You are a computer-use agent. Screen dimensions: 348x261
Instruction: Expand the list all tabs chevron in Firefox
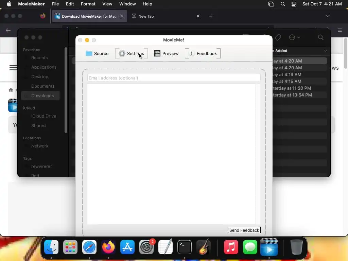click(x=327, y=16)
